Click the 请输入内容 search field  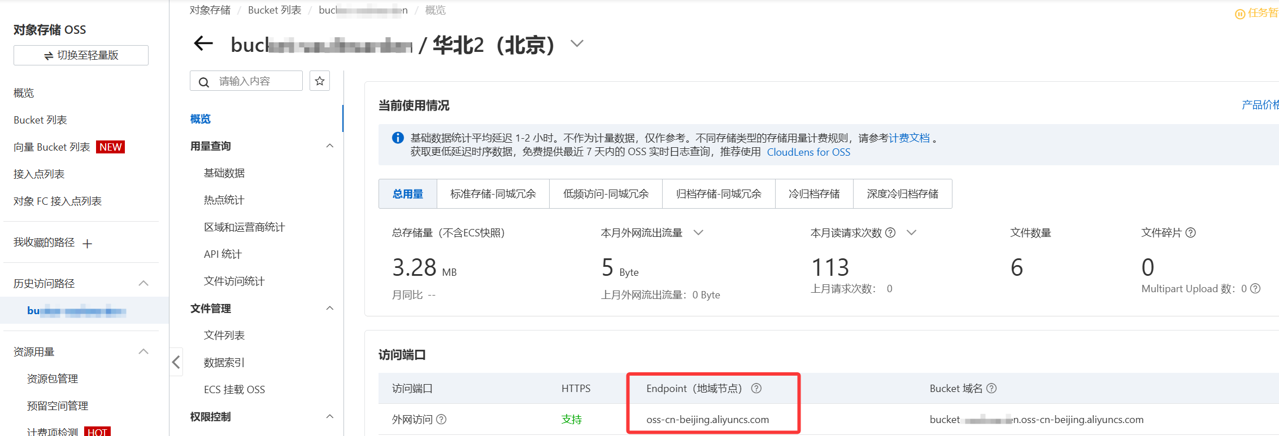click(246, 81)
